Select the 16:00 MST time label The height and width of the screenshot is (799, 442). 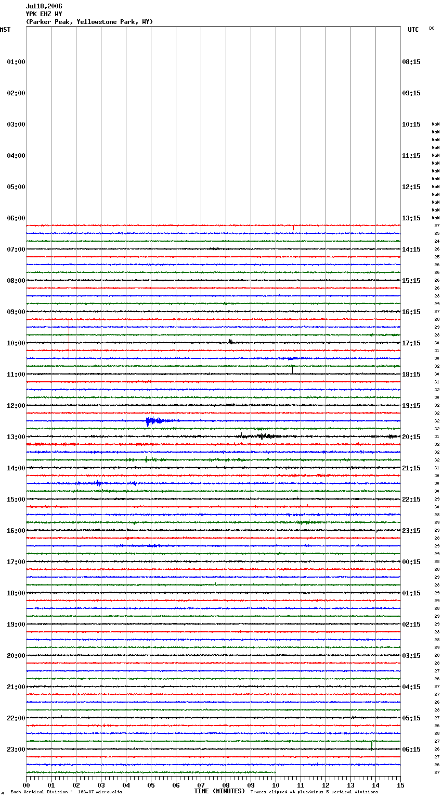[x=16, y=531]
